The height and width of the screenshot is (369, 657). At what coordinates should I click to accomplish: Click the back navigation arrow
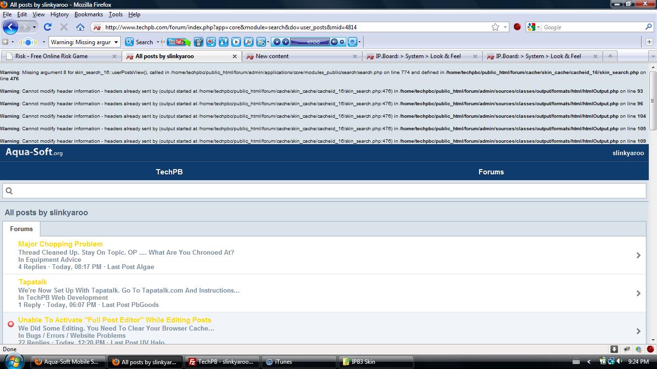pyautogui.click(x=11, y=27)
